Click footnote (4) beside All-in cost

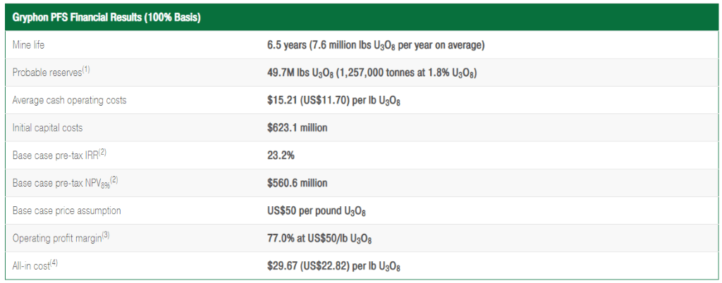[54, 264]
